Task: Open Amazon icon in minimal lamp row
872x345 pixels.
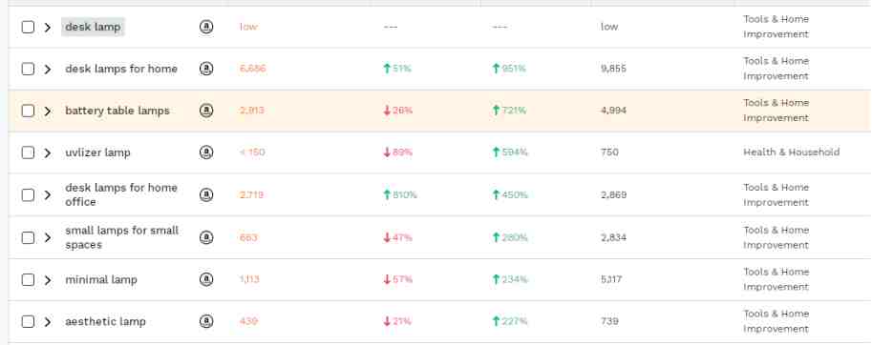Action: pos(206,279)
